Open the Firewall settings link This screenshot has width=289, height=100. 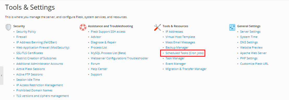[22, 37]
